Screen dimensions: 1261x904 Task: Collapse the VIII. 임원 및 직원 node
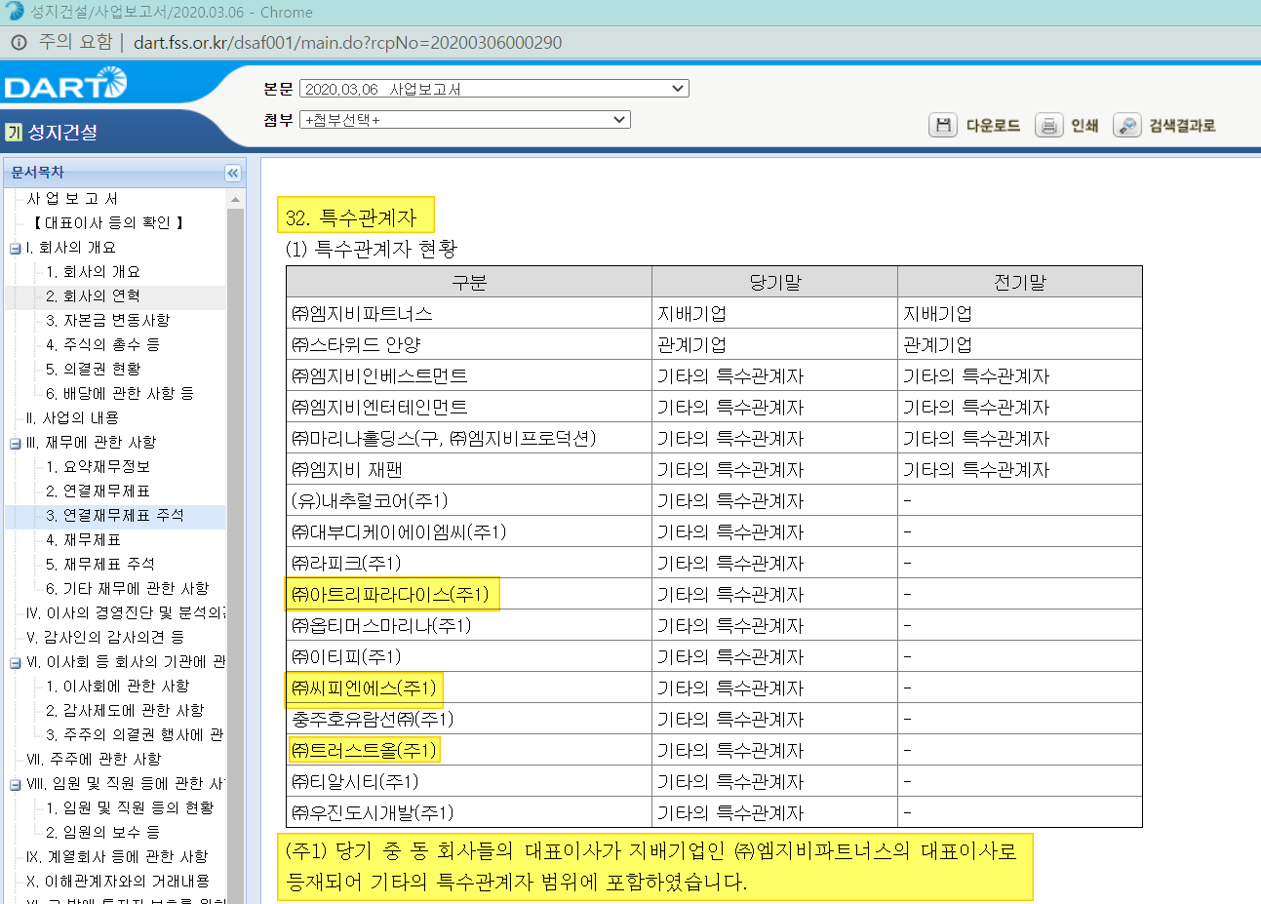click(x=15, y=784)
